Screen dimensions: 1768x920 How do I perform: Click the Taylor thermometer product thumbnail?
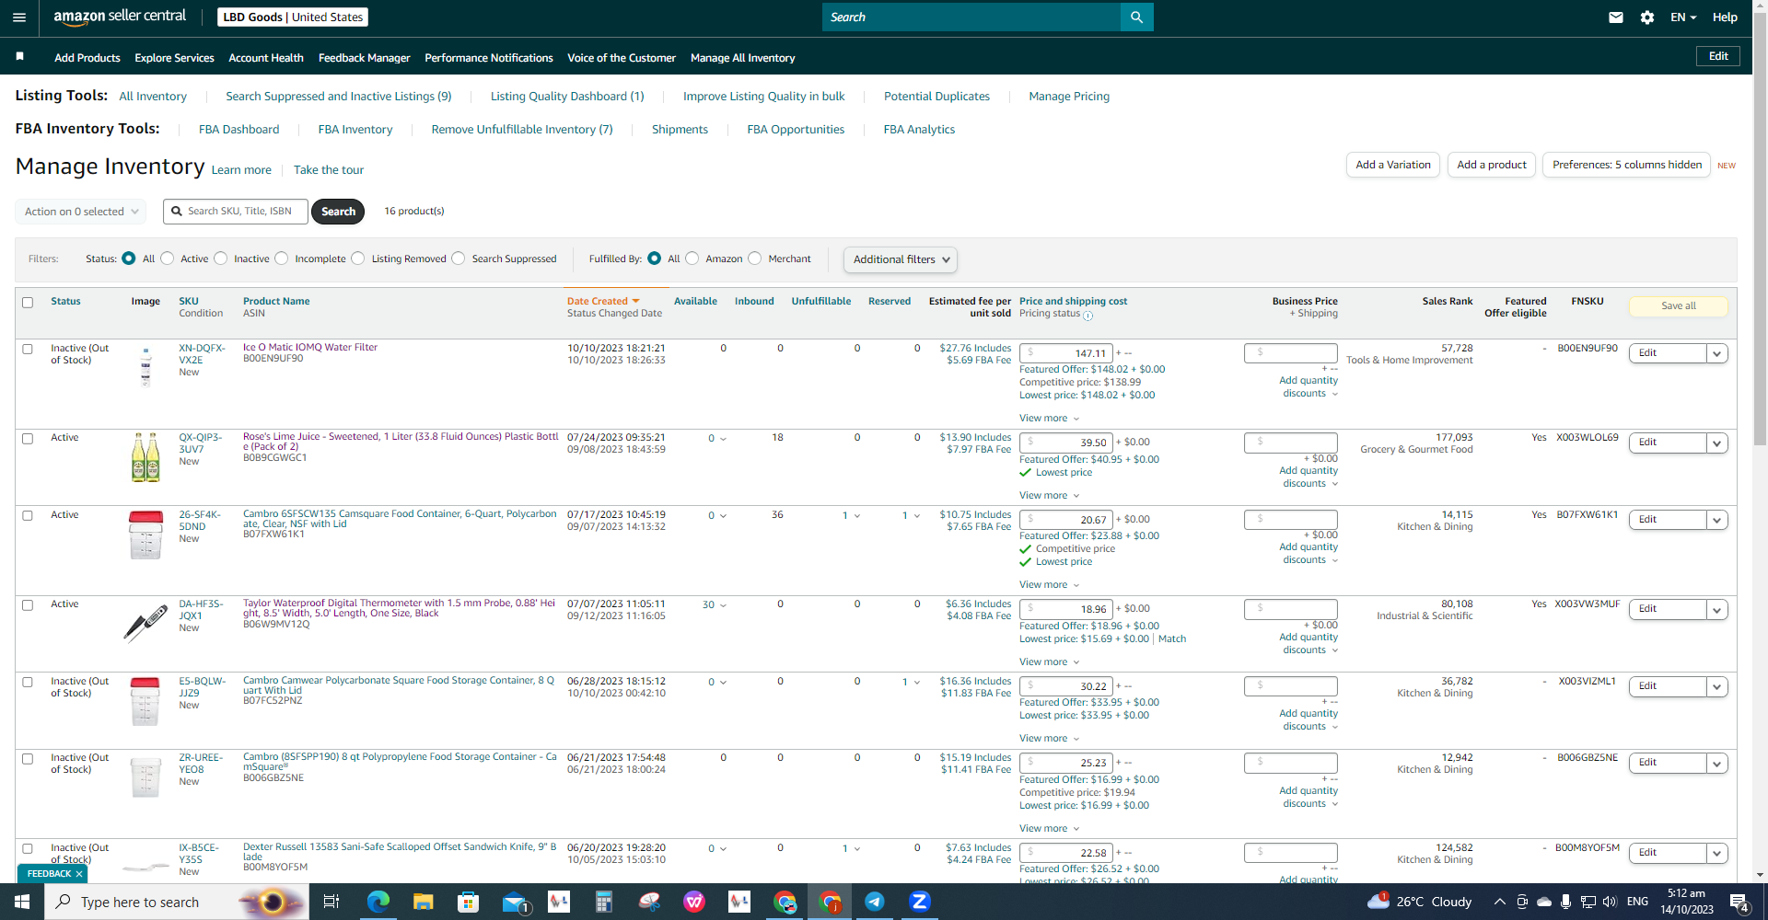point(145,624)
